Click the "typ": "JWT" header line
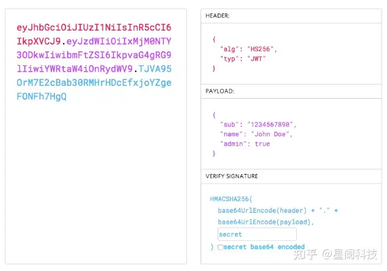The image size is (387, 271). 243,59
